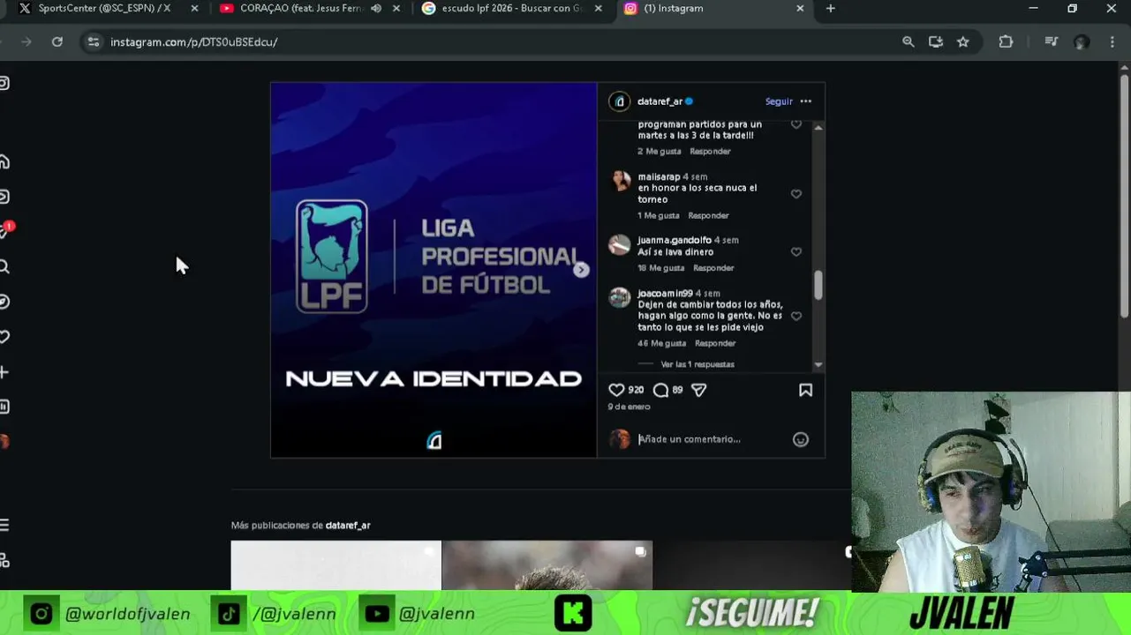Reply to maiisarap's comment via Responder
Screen dimensions: 1131x635
point(708,215)
